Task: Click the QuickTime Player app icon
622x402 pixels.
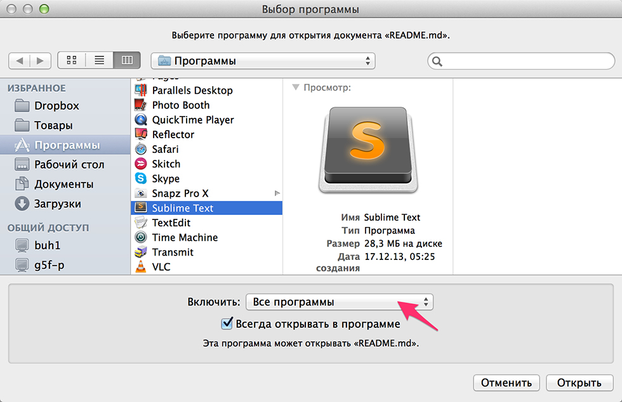Action: click(141, 120)
